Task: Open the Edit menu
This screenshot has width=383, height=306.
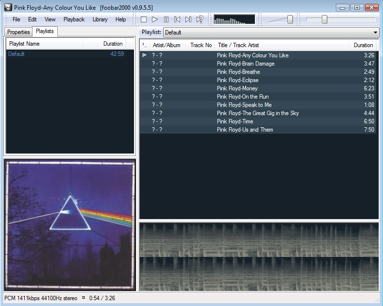Action: [x=32, y=19]
